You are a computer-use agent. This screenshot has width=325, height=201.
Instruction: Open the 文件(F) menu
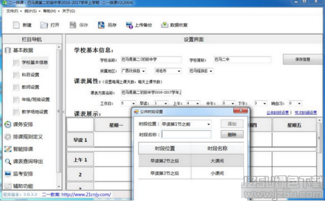click(x=12, y=11)
